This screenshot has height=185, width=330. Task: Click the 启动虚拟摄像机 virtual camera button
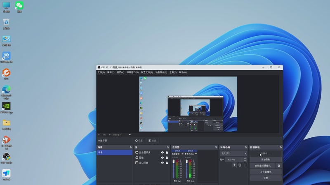click(263, 166)
